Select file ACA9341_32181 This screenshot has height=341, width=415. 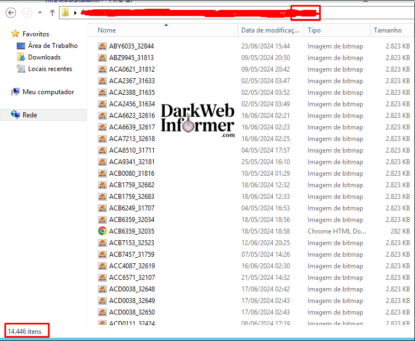(x=132, y=162)
